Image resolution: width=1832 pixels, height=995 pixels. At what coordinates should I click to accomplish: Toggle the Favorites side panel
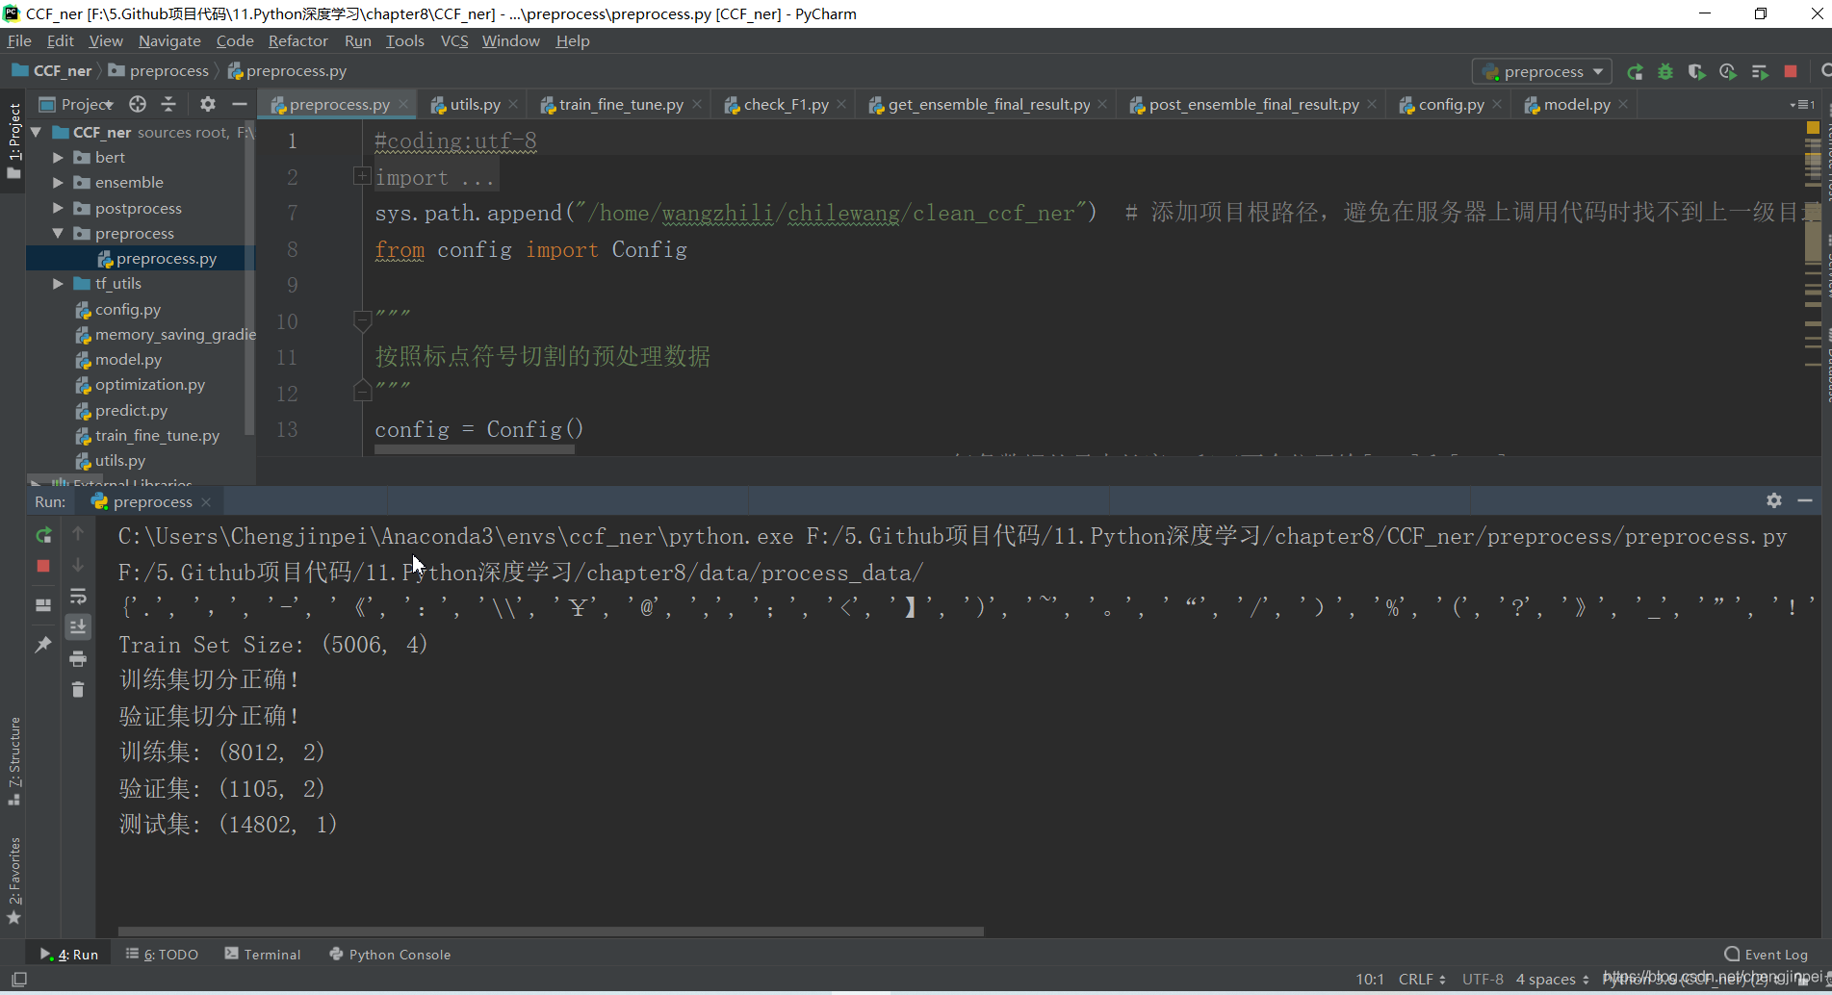tap(13, 880)
